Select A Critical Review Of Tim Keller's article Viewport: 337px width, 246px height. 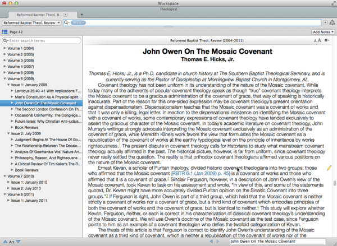tap(48, 164)
